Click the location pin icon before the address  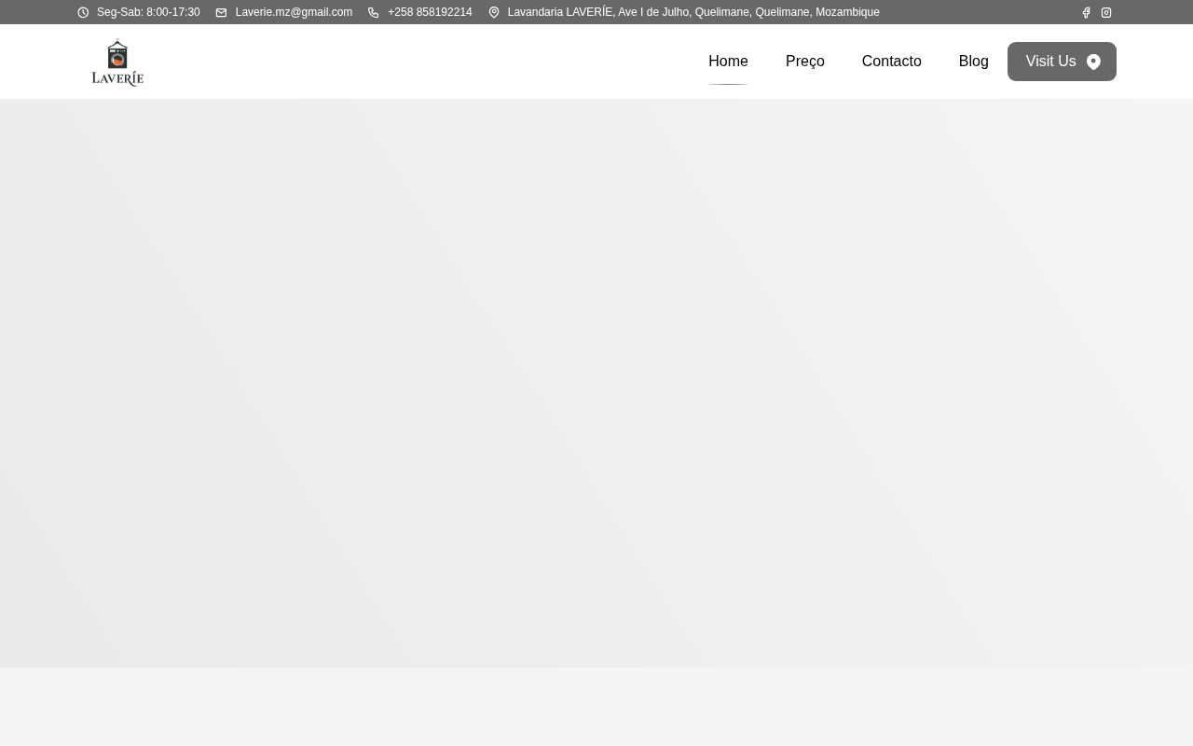tap(494, 12)
